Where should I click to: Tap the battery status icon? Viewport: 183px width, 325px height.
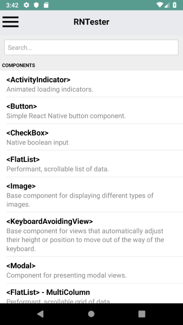(175, 5)
